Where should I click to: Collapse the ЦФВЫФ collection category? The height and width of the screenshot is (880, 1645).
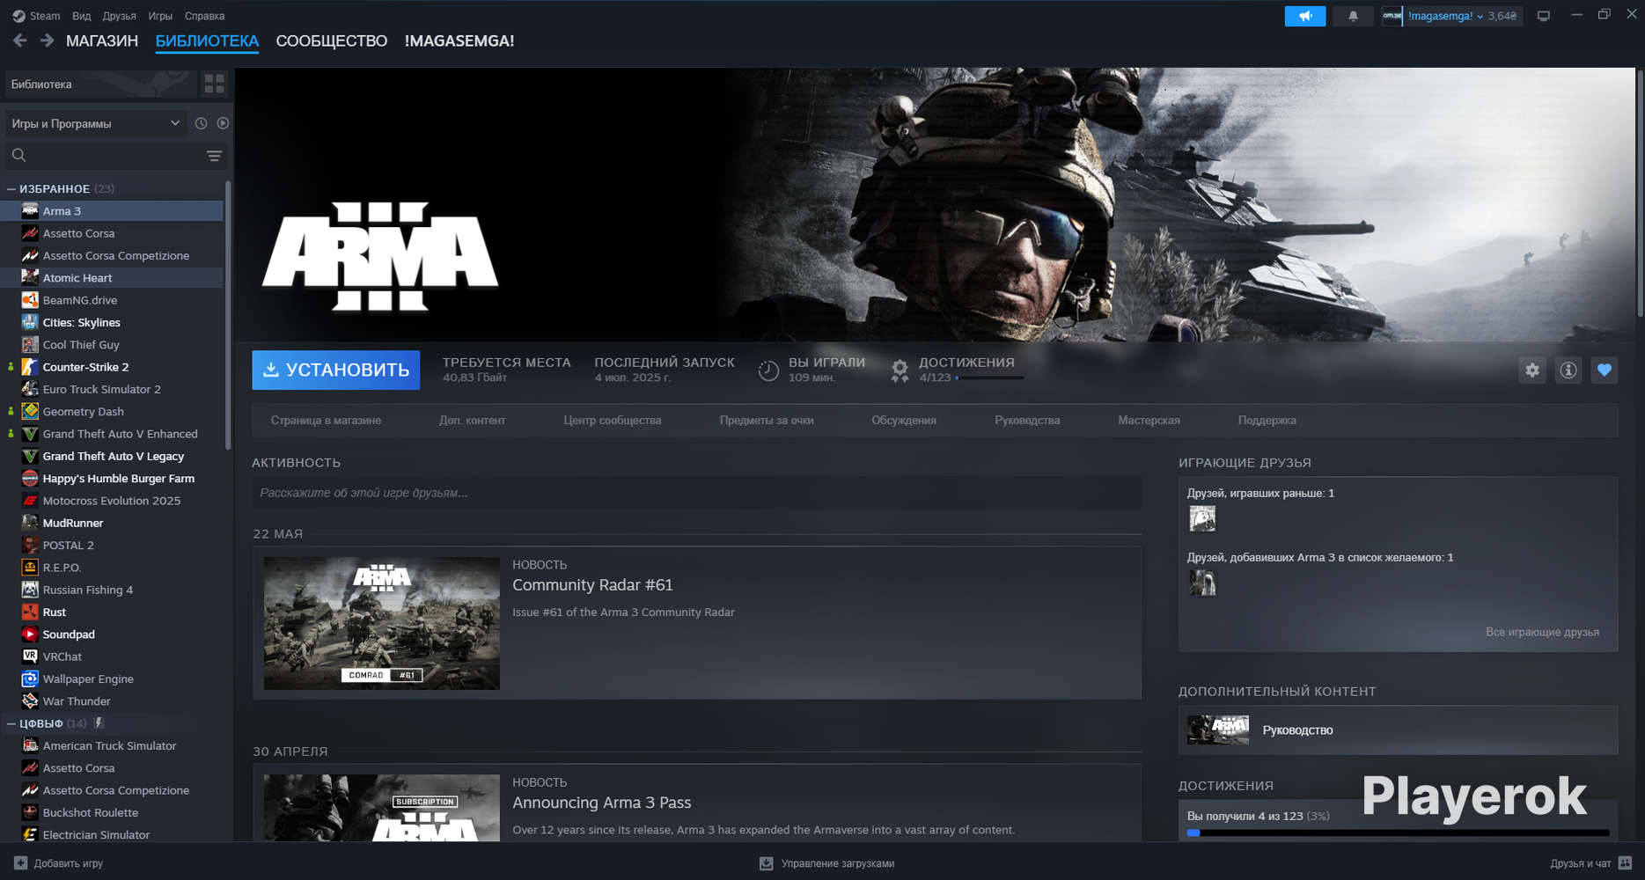(x=11, y=723)
